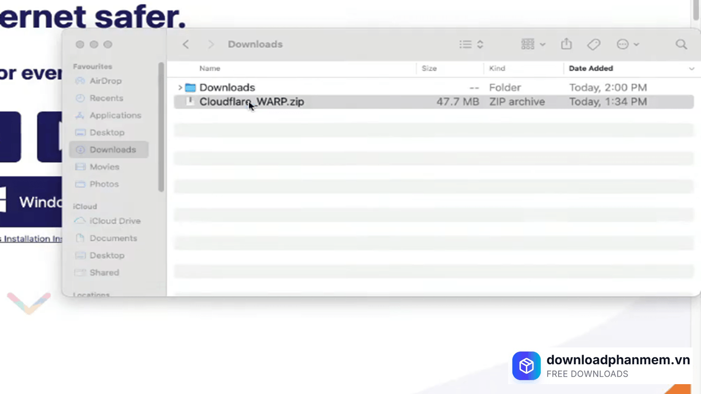Click the more actions ellipsis icon
Viewport: 701px width, 394px height.
(623, 44)
